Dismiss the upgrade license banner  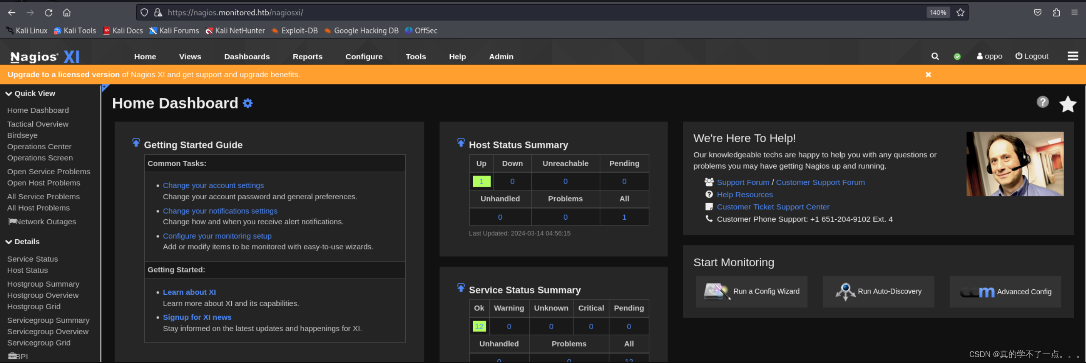[x=928, y=75]
